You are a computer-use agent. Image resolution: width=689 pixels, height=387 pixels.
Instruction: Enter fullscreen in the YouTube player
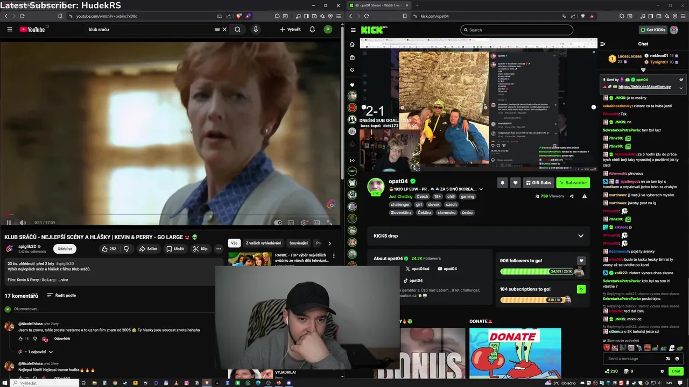pyautogui.click(x=329, y=223)
